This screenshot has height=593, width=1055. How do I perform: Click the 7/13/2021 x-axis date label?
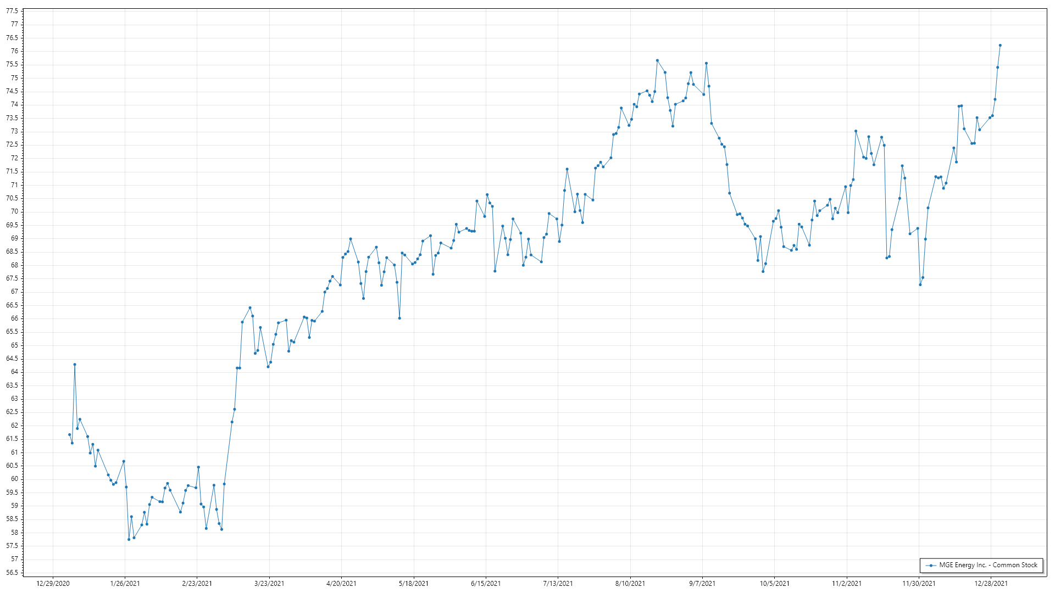click(x=558, y=584)
